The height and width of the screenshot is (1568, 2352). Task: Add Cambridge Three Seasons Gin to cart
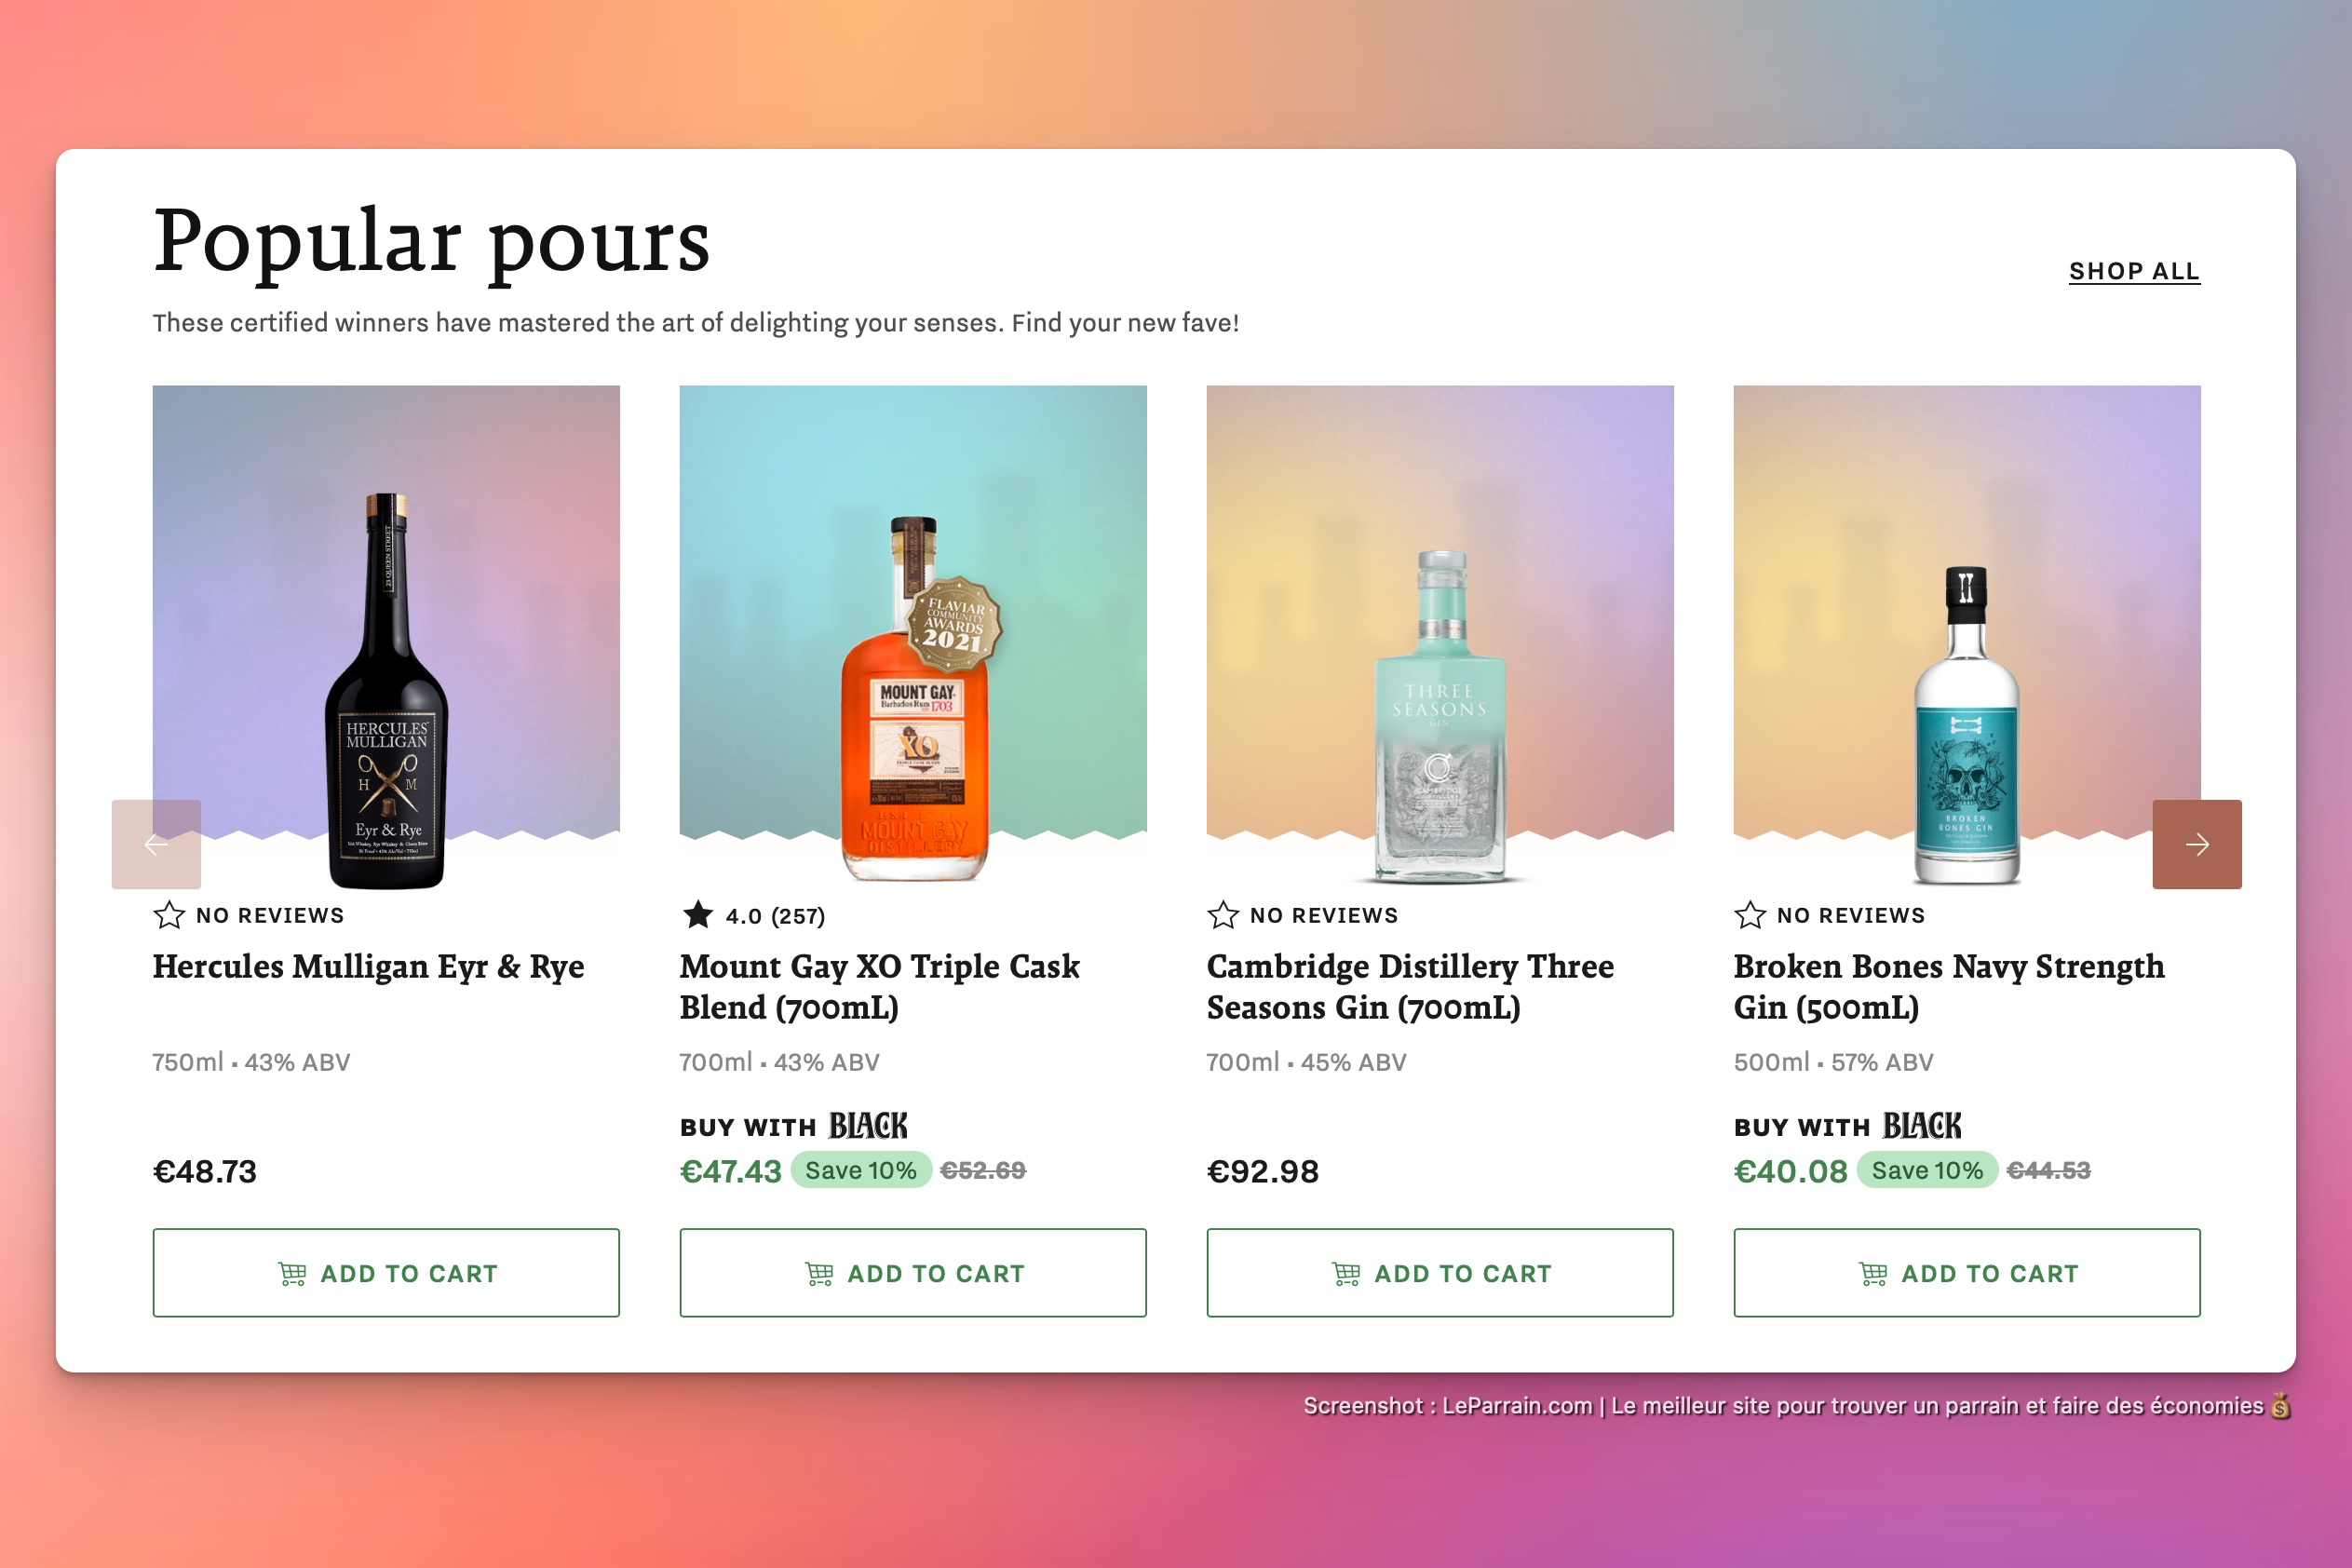point(1440,1272)
